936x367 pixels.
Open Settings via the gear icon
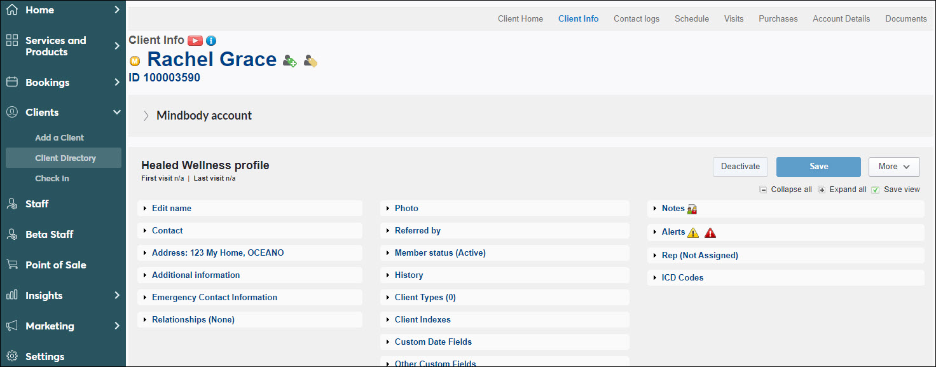(x=11, y=356)
